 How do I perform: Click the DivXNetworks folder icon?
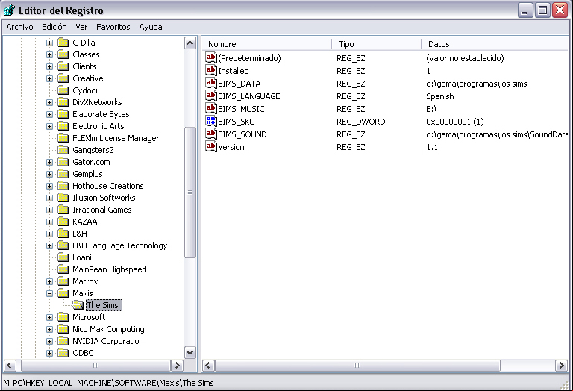(63, 102)
